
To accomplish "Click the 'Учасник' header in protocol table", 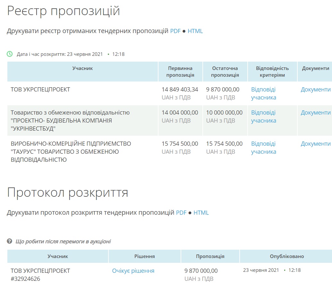I will pos(58,256).
